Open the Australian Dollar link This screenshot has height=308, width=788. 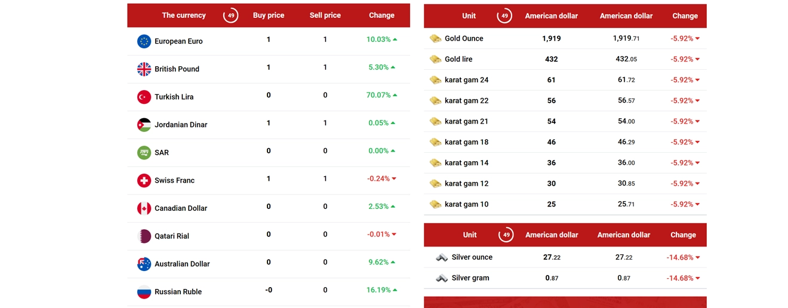pyautogui.click(x=182, y=264)
